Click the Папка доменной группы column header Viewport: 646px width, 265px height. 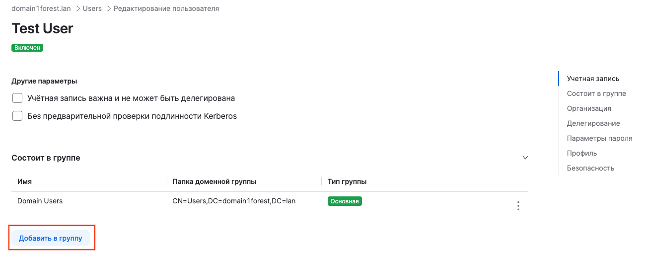pyautogui.click(x=214, y=181)
